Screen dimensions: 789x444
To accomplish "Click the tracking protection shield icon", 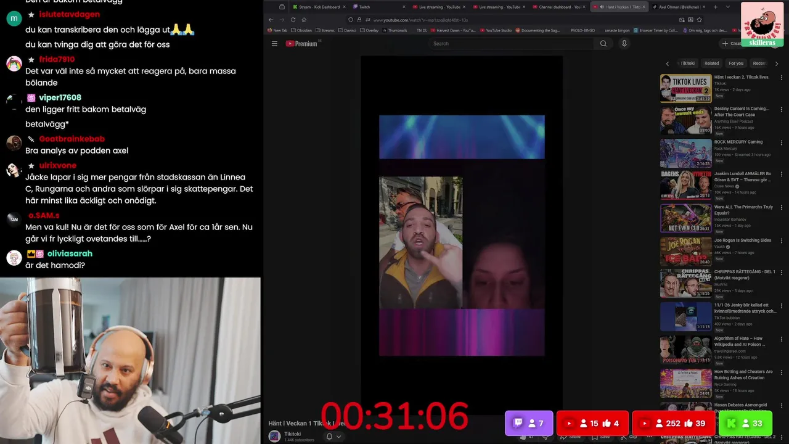I will point(351,20).
